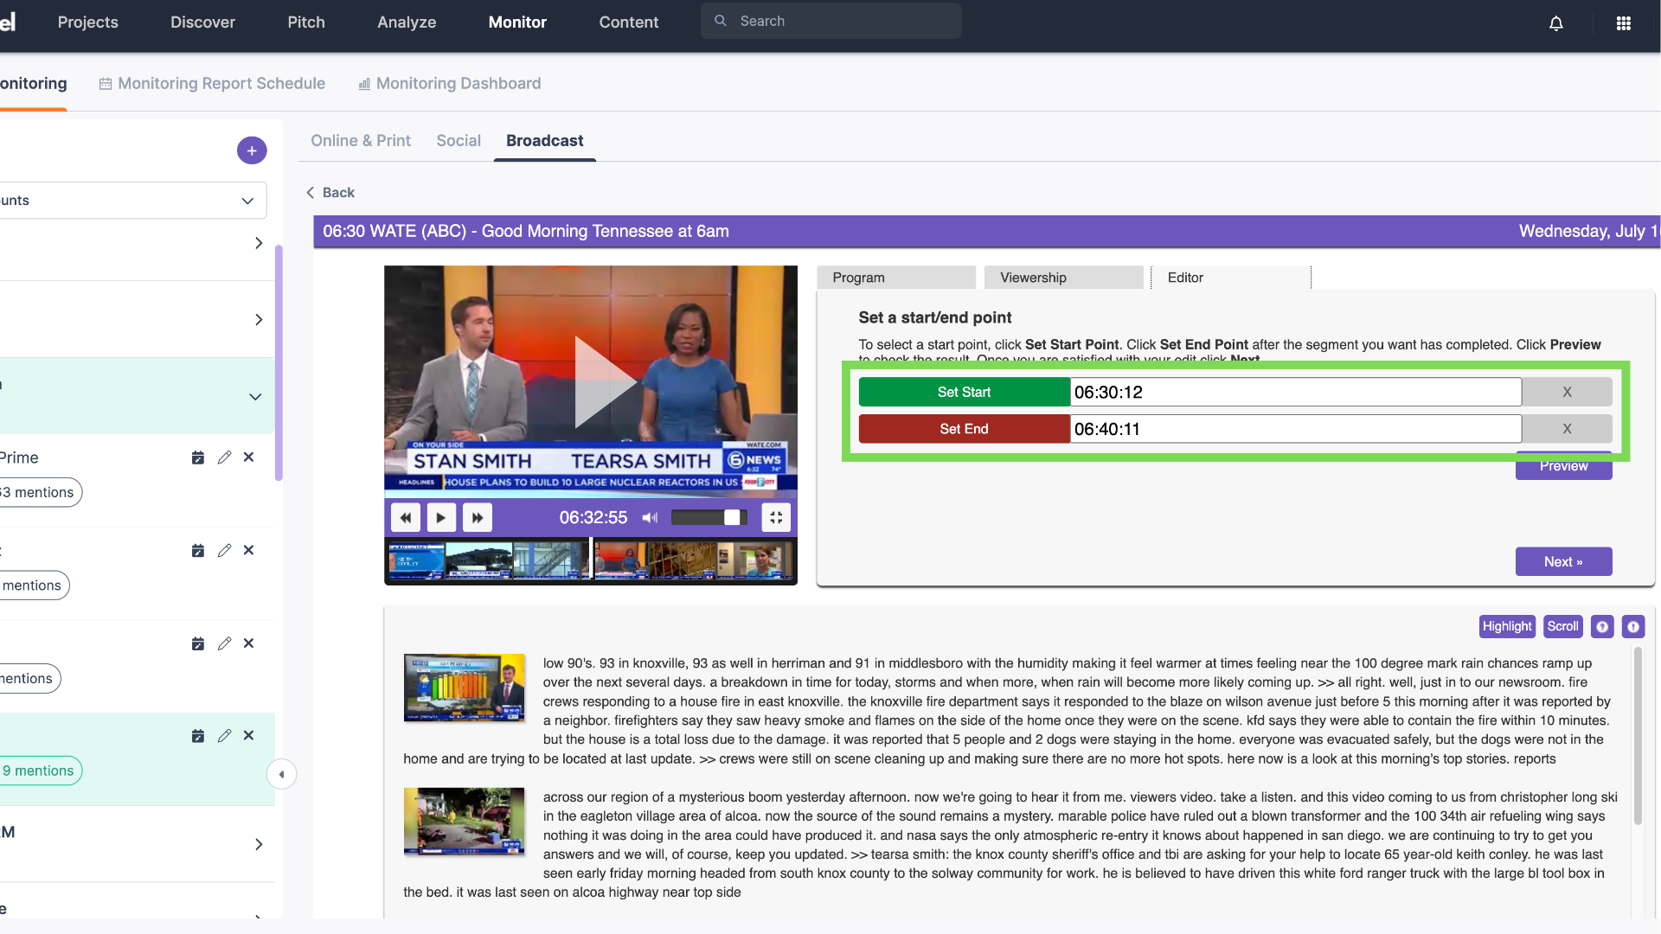Screen dimensions: 1661x934
Task: Open the Editor tab
Action: pos(1231,278)
